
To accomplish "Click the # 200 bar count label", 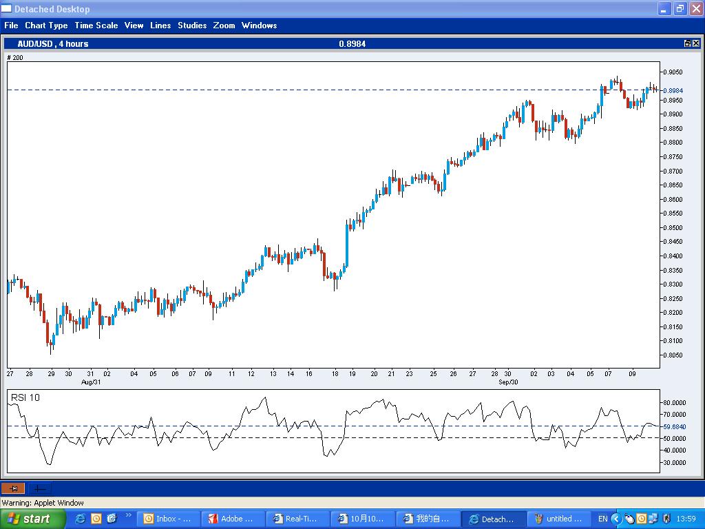I will point(15,58).
